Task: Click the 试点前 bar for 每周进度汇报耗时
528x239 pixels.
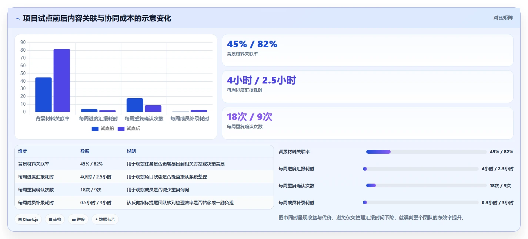Action: [89, 110]
